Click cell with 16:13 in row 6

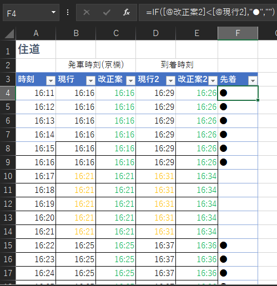click(x=36, y=121)
